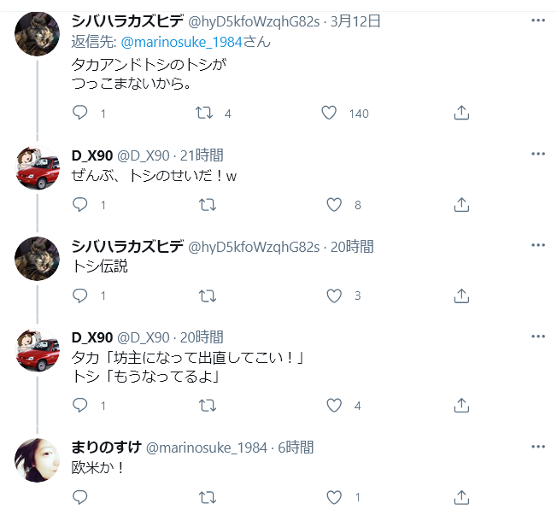The width and height of the screenshot is (557, 515).
Task: Open more options for the '欧米か！' tweet
Action: pos(538,447)
